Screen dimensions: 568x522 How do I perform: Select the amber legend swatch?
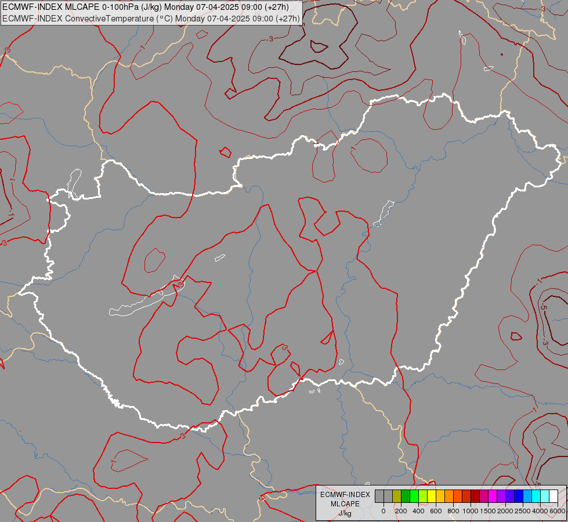[440, 496]
